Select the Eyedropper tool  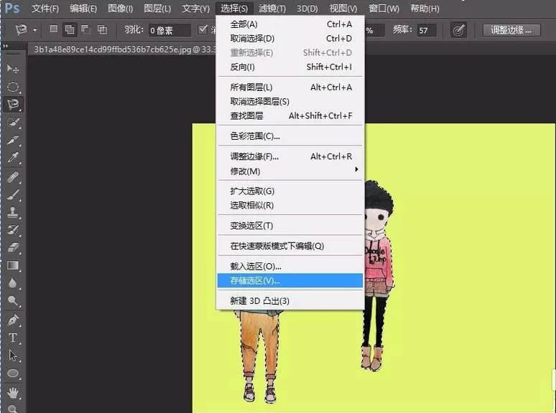coord(13,158)
